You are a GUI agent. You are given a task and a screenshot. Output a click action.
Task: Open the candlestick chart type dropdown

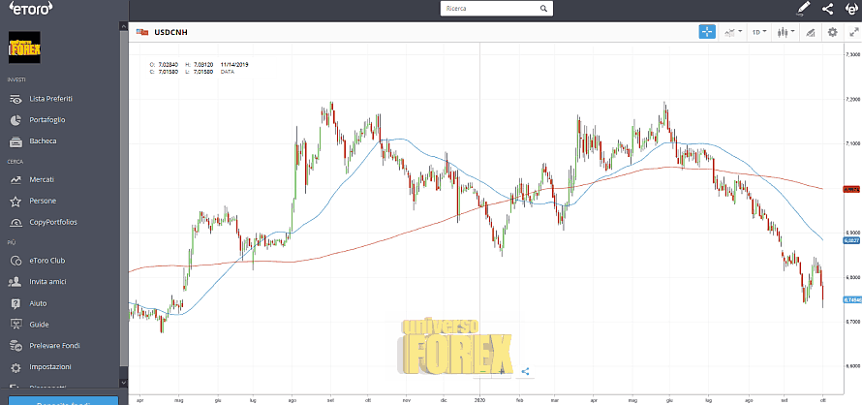tap(784, 32)
